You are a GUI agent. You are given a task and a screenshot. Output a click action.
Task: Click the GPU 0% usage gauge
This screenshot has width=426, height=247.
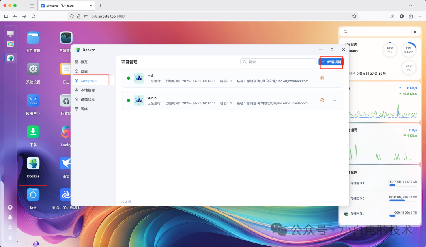pos(409,68)
